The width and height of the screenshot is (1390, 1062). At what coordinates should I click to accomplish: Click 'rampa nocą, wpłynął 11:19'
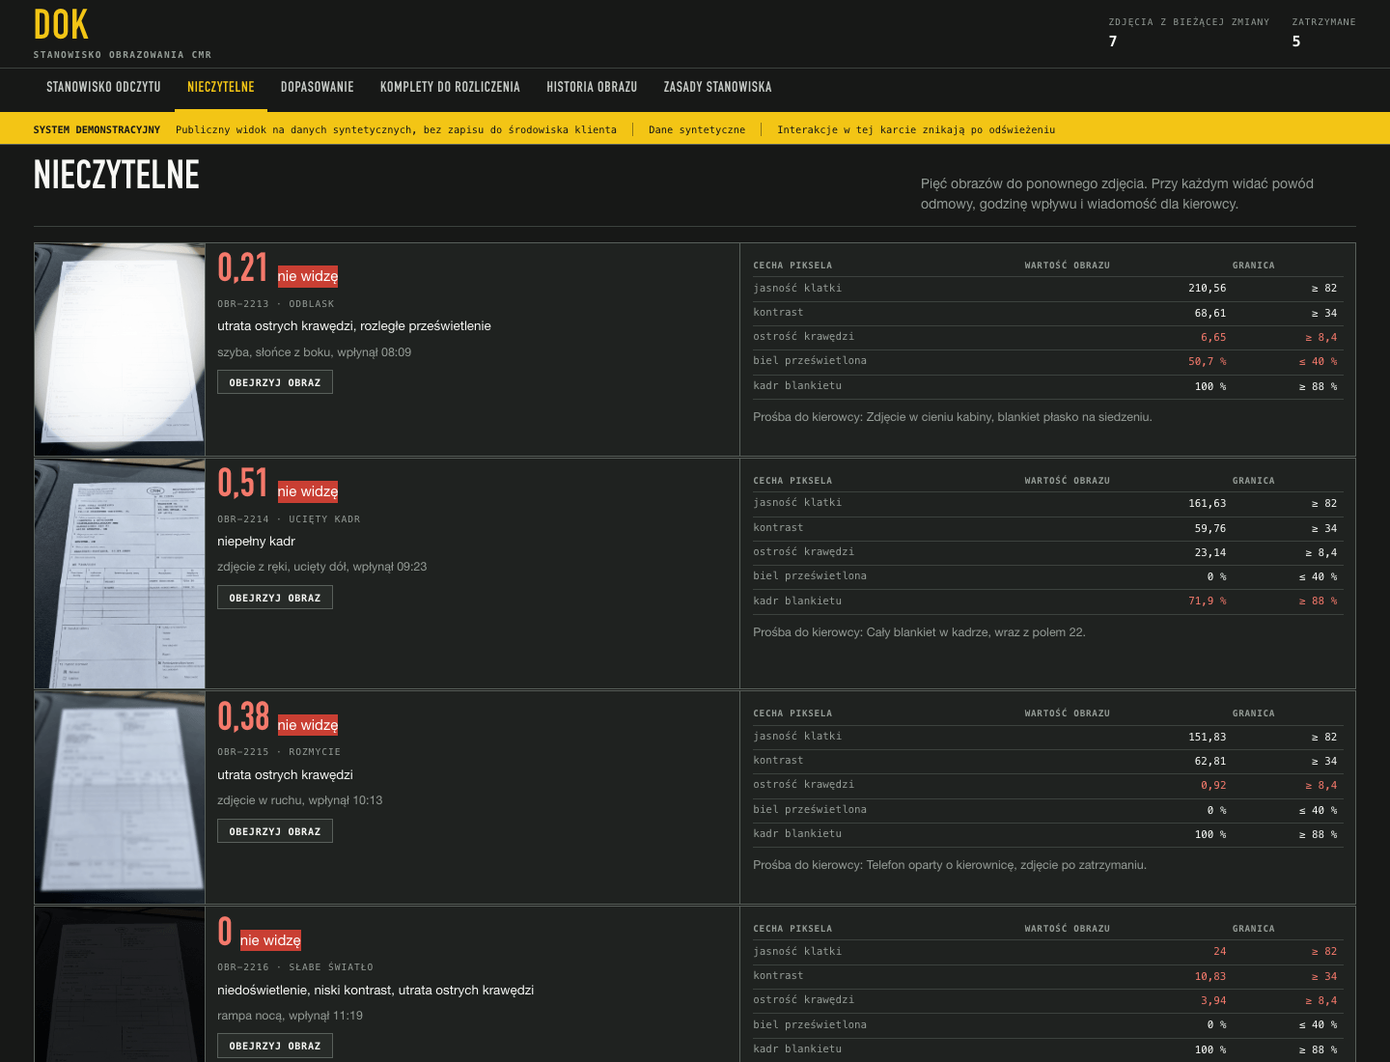pyautogui.click(x=290, y=1016)
